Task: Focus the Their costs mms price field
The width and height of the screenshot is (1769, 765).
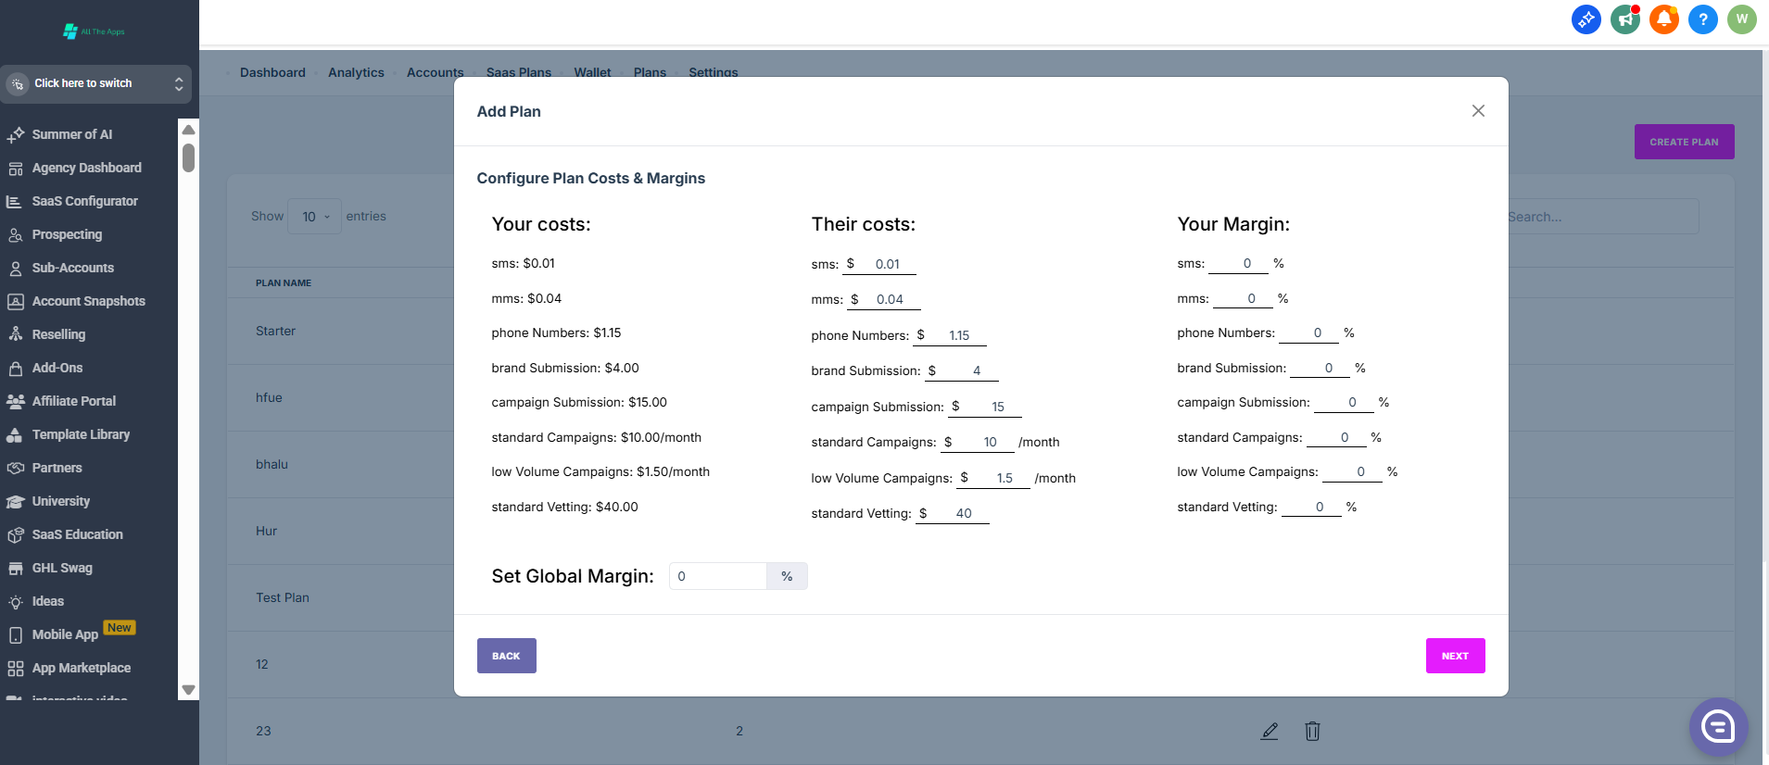Action: tap(890, 300)
